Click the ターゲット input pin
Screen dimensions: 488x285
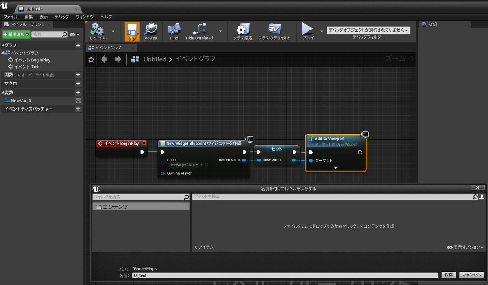(311, 161)
